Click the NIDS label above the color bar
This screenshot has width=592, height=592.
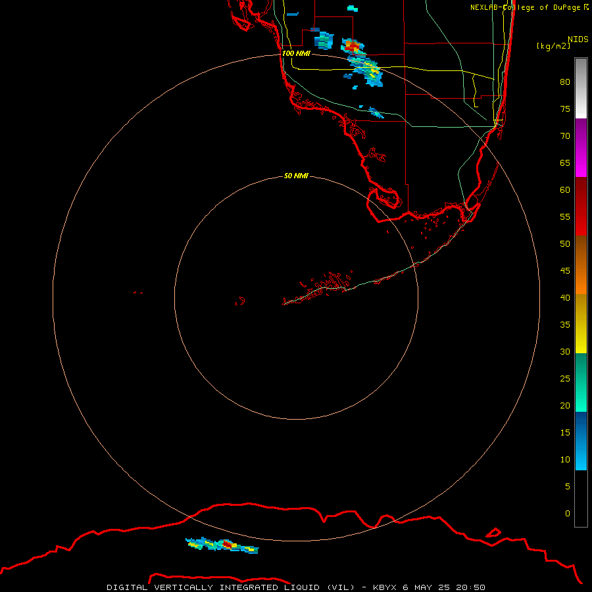tap(578, 39)
